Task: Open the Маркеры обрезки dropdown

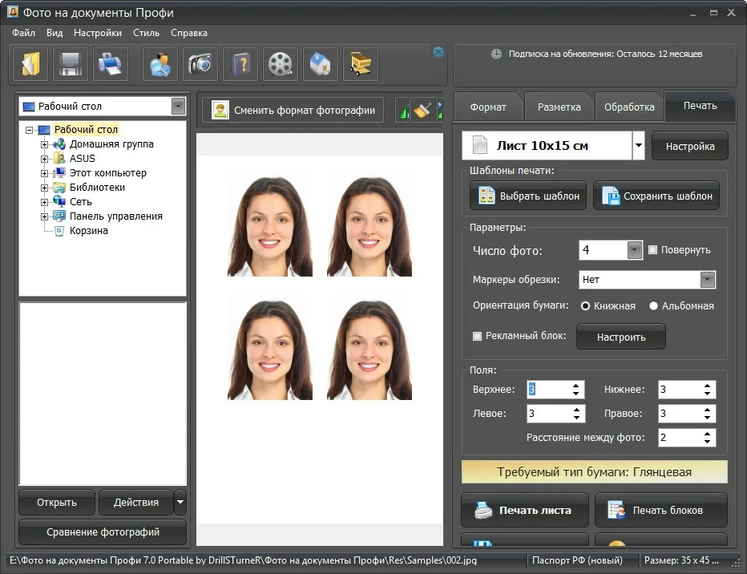Action: click(707, 280)
